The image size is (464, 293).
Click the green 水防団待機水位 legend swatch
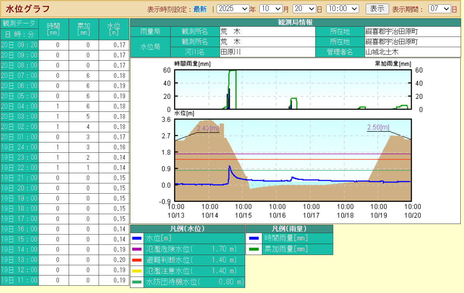click(137, 282)
